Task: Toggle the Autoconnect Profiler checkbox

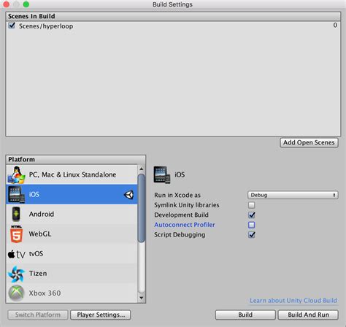Action: click(x=252, y=225)
